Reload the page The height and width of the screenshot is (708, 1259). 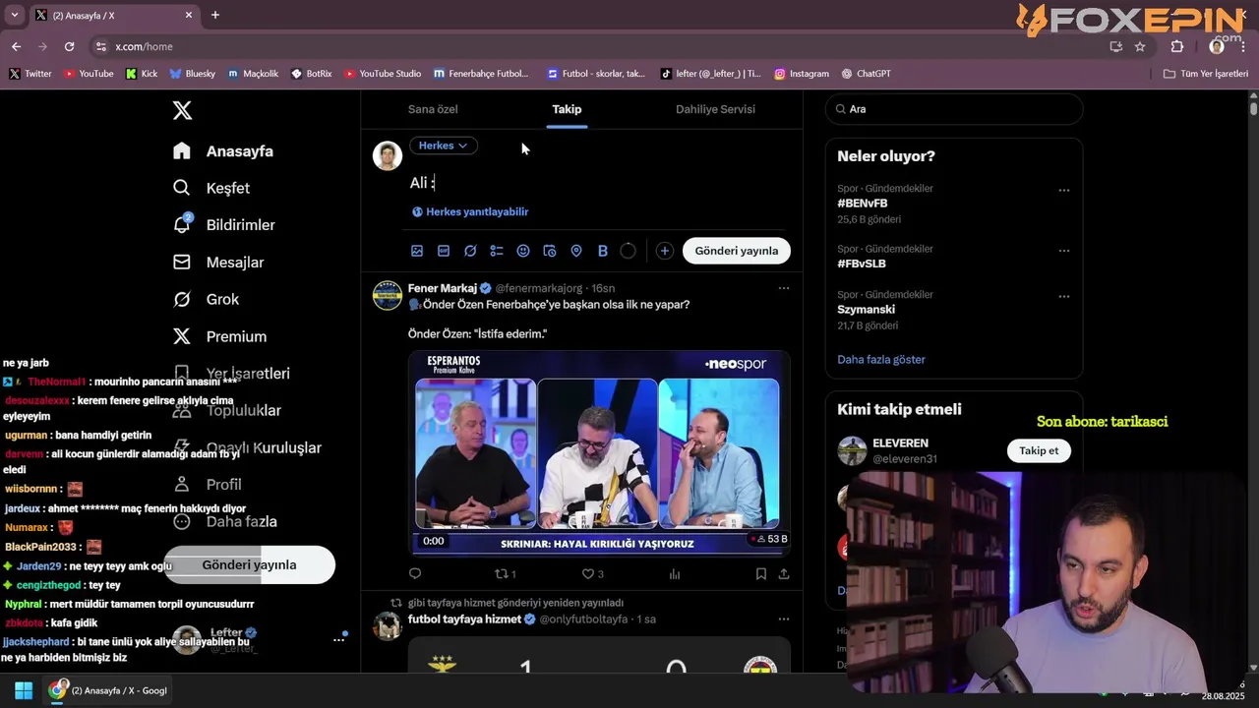[x=69, y=46]
